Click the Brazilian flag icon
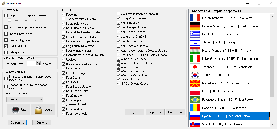277x129 pixels. pos(195,99)
